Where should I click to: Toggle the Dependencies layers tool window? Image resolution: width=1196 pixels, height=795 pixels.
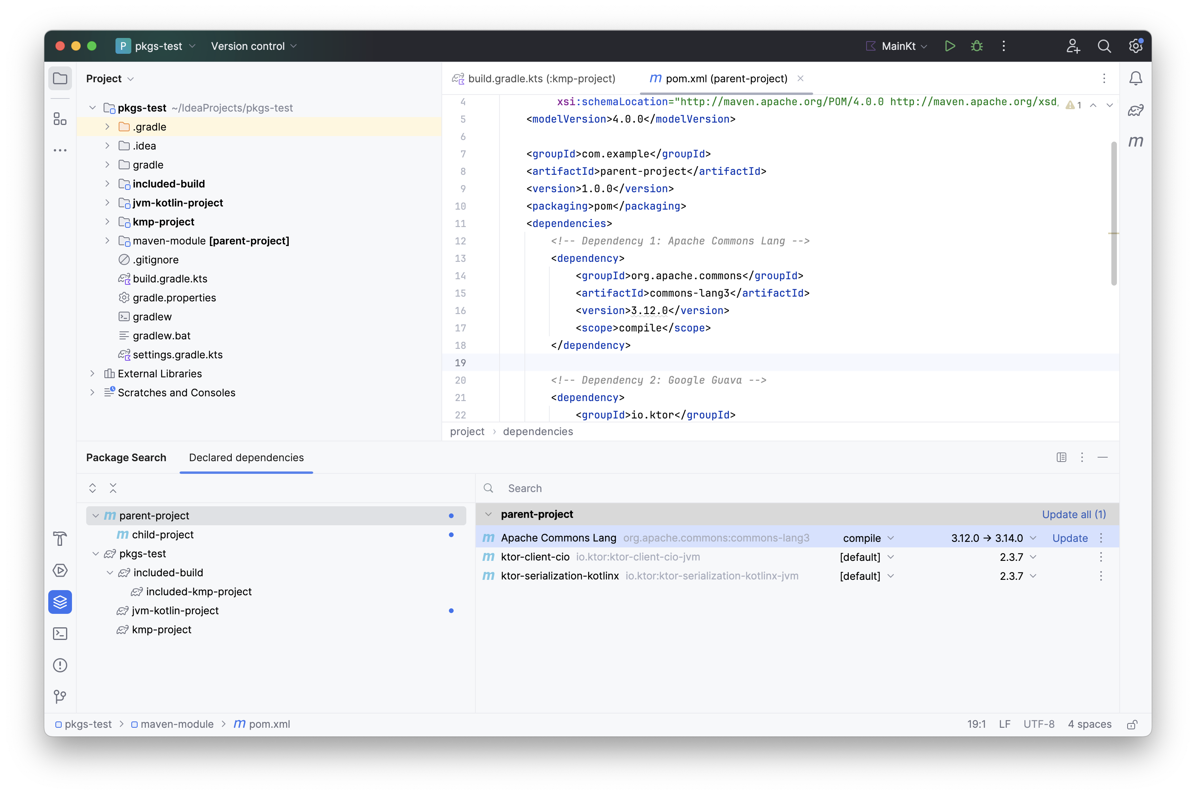[x=60, y=602]
